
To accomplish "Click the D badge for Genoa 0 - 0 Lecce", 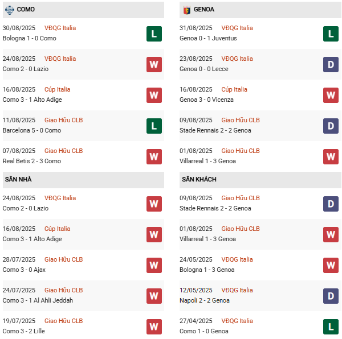I will point(331,64).
